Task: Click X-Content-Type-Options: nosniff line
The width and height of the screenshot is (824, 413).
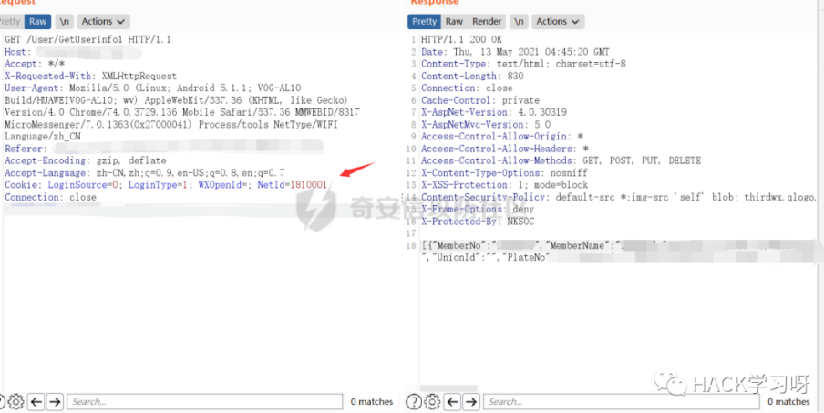Action: [x=504, y=173]
